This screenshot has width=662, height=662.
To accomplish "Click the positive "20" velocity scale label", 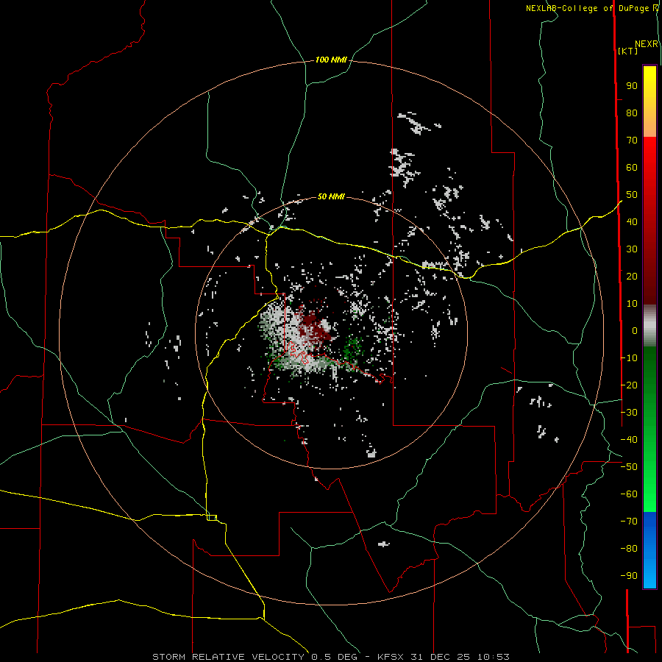I will coord(632,277).
